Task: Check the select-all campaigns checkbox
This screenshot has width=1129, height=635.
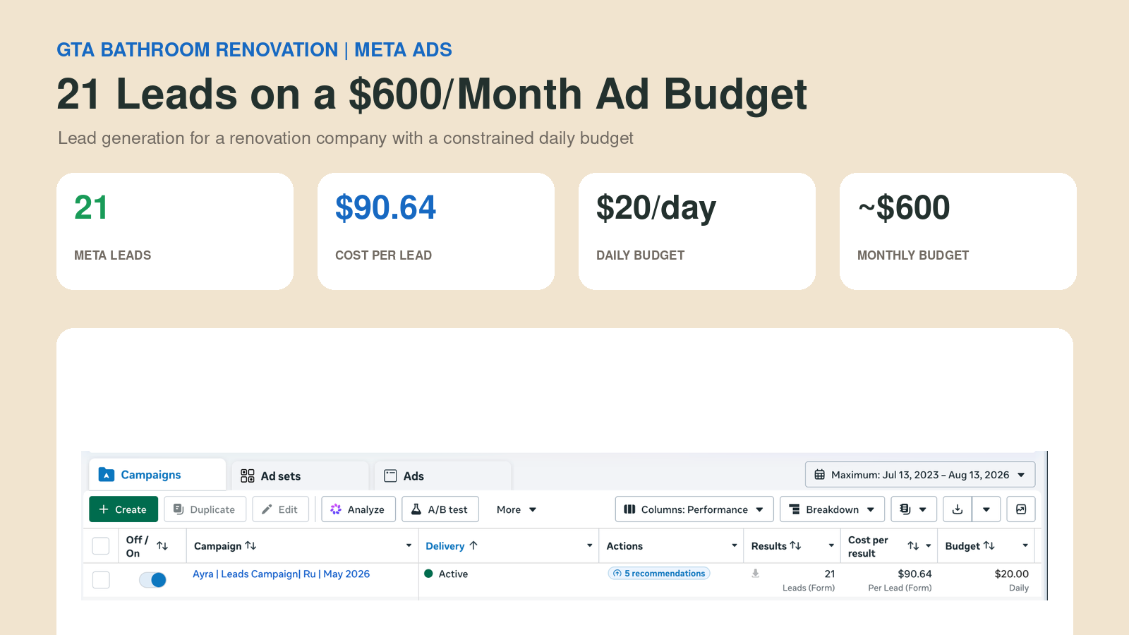Action: point(101,546)
